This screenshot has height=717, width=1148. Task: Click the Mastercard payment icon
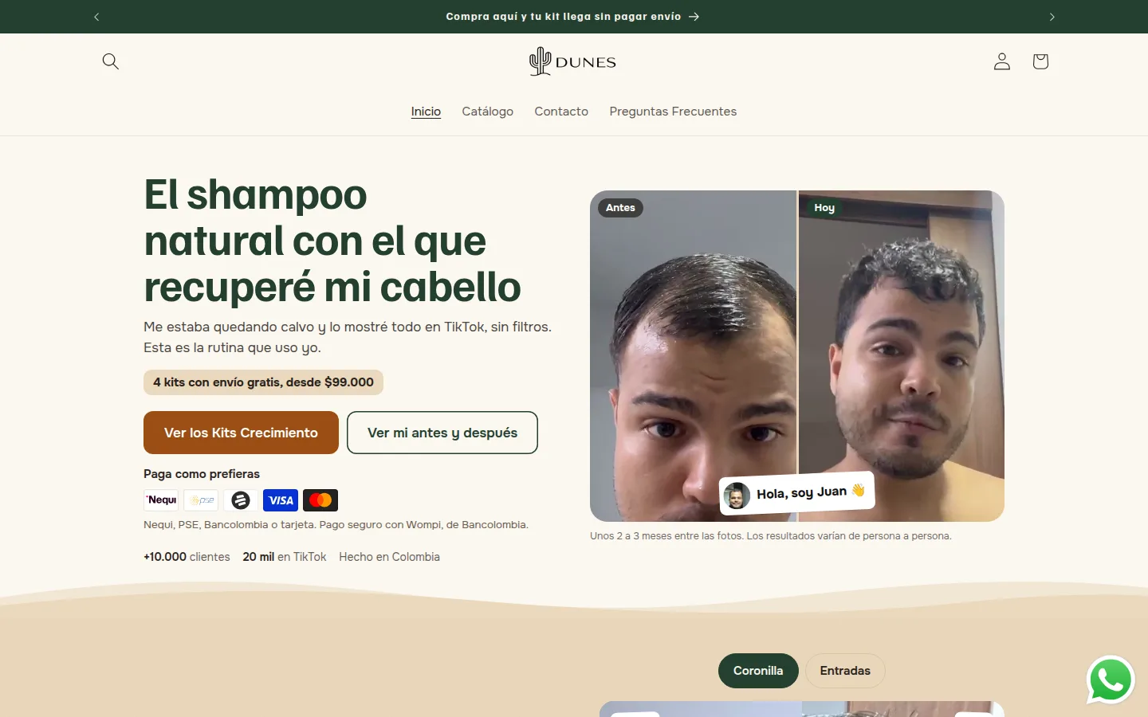tap(320, 500)
